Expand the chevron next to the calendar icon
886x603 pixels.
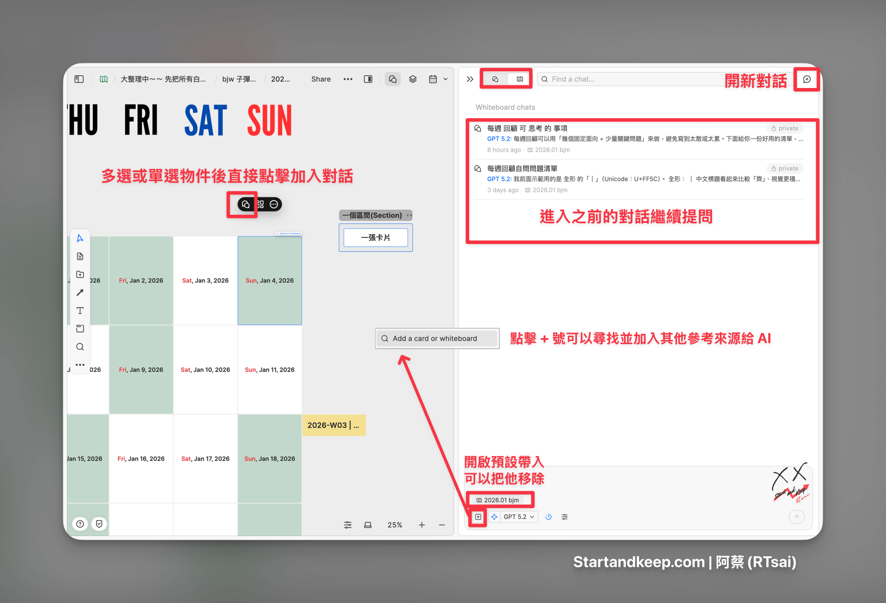click(x=446, y=79)
